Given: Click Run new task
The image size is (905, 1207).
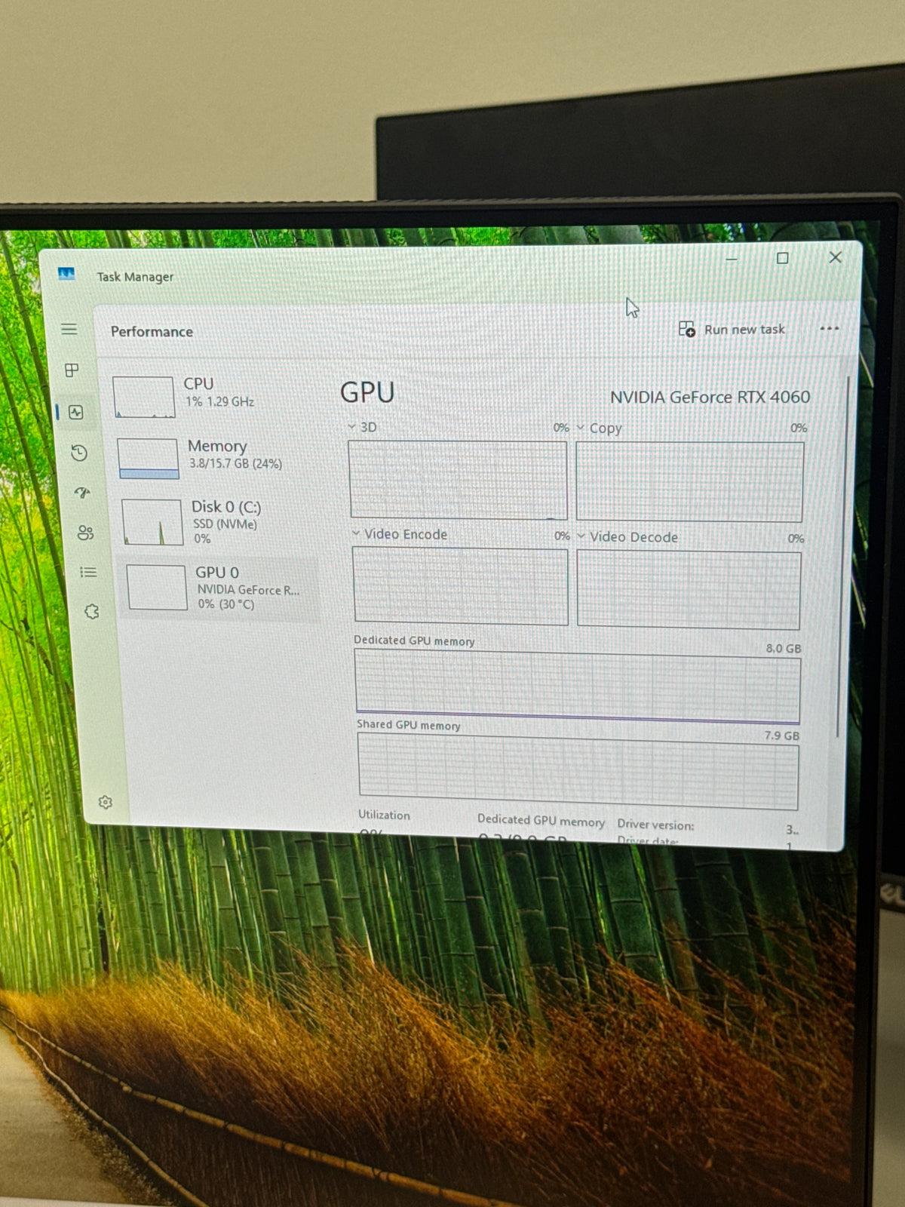Looking at the screenshot, I should tap(732, 330).
